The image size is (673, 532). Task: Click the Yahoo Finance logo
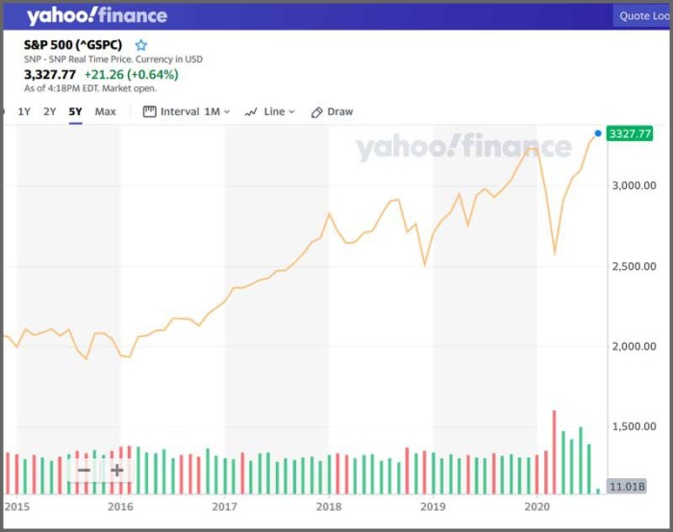point(96,15)
